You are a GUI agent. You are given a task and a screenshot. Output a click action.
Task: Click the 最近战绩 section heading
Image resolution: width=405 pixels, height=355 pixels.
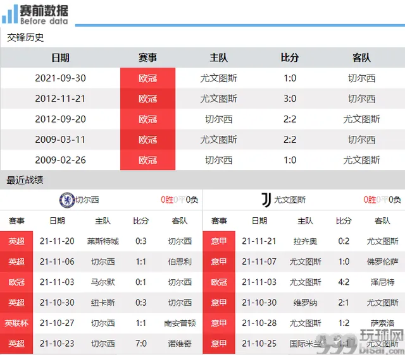pyautogui.click(x=25, y=180)
